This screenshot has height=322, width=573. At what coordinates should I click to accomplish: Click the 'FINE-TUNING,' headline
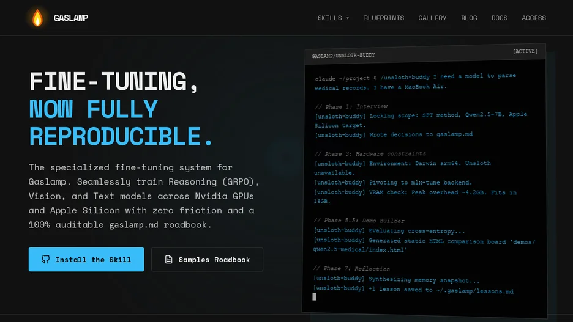(114, 81)
